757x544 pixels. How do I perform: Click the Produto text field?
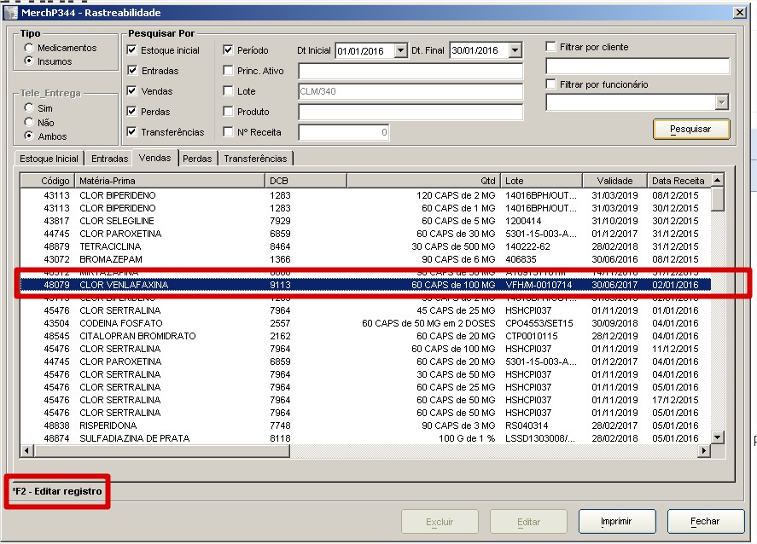411,112
